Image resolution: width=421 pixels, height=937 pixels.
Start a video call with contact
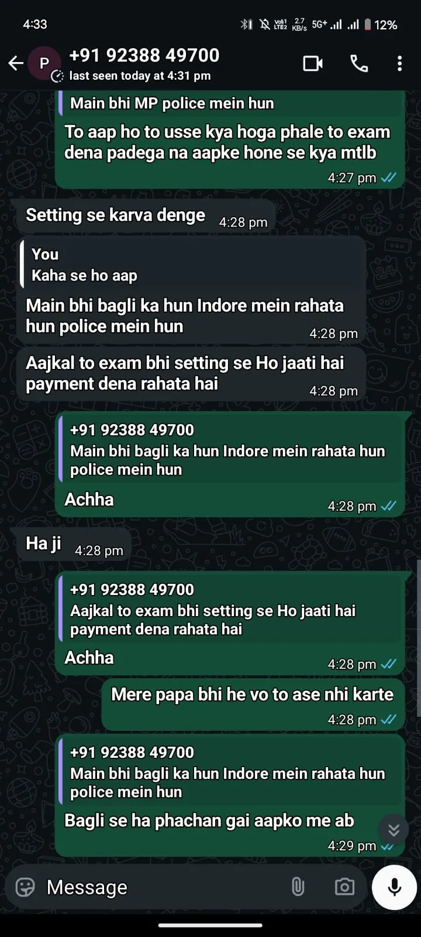(313, 63)
